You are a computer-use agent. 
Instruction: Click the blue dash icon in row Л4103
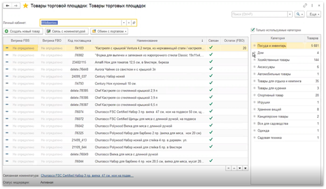pos(7,48)
